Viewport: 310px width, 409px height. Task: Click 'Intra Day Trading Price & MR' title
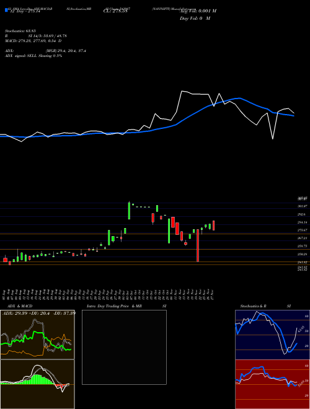114,306
